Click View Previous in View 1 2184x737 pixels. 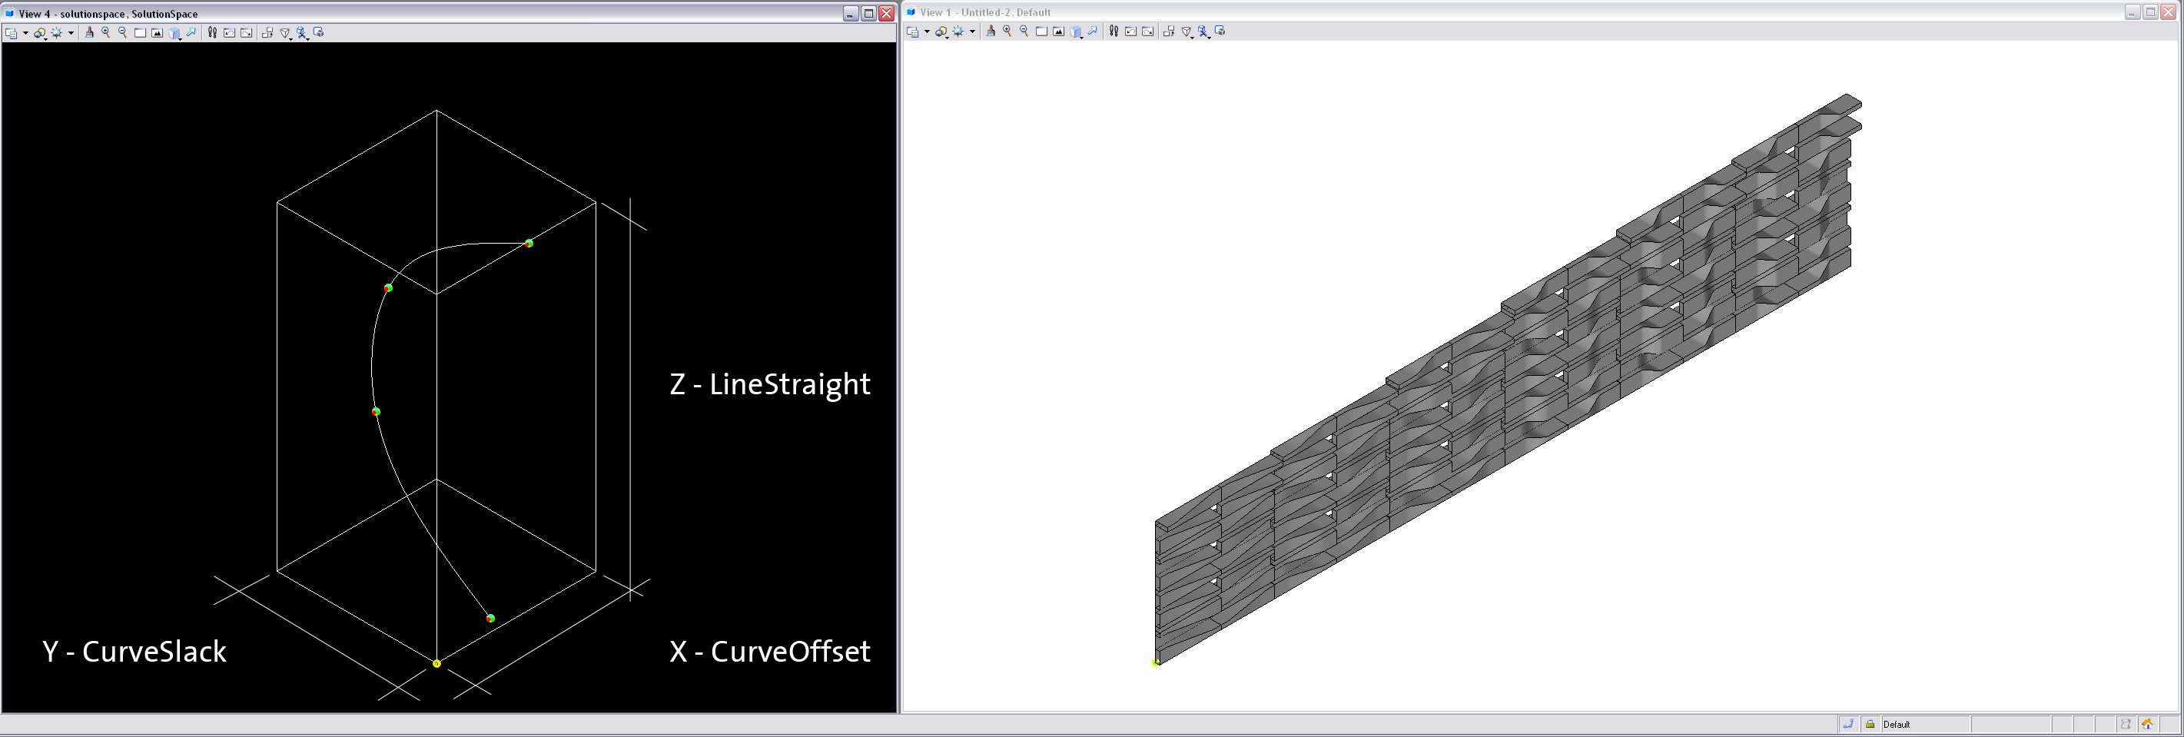click(1130, 31)
